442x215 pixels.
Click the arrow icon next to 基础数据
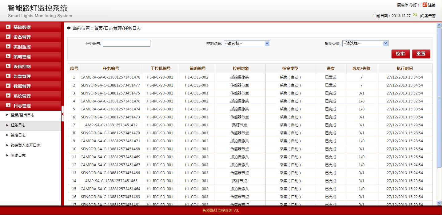tap(8, 27)
